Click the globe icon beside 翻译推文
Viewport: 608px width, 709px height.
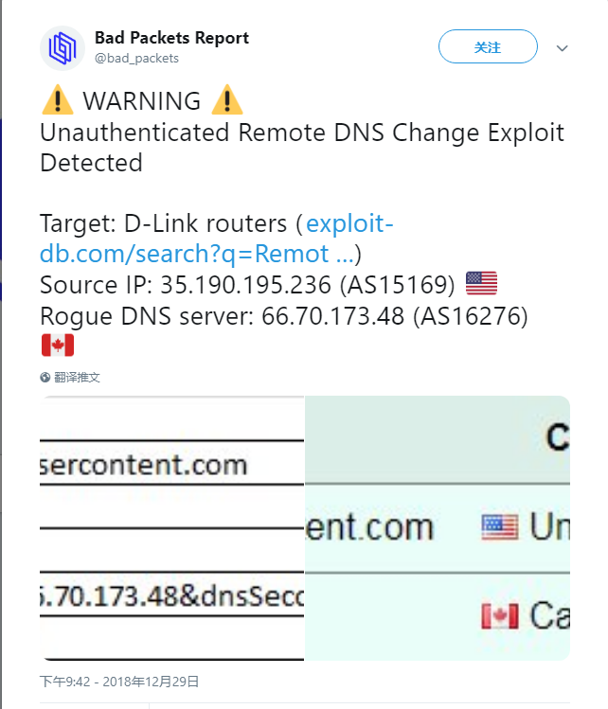point(45,377)
